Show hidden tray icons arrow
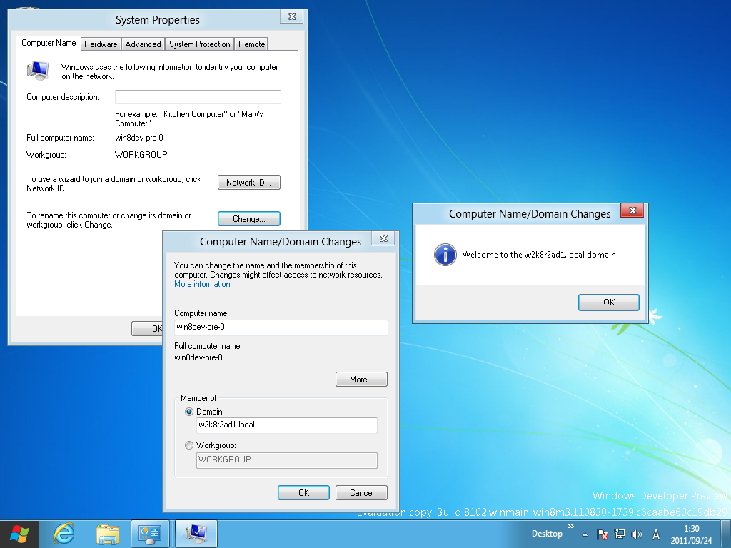731x548 pixels. pos(585,535)
